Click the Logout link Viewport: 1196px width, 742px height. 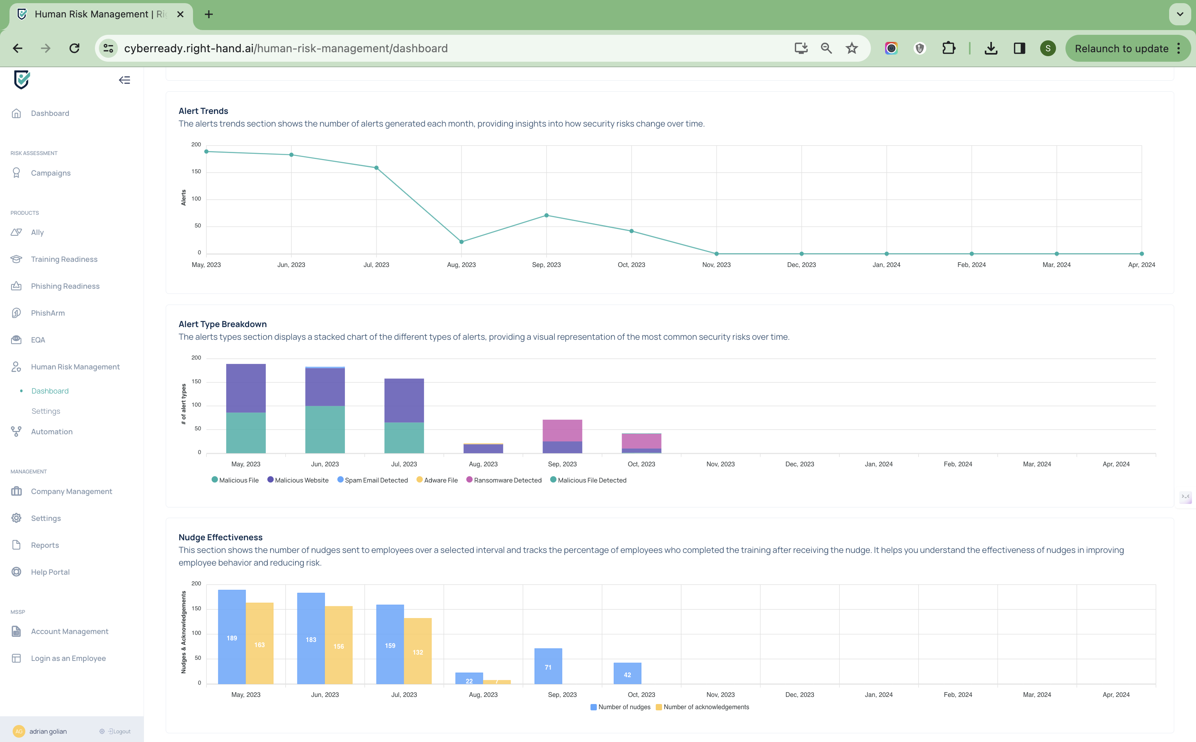pyautogui.click(x=120, y=731)
